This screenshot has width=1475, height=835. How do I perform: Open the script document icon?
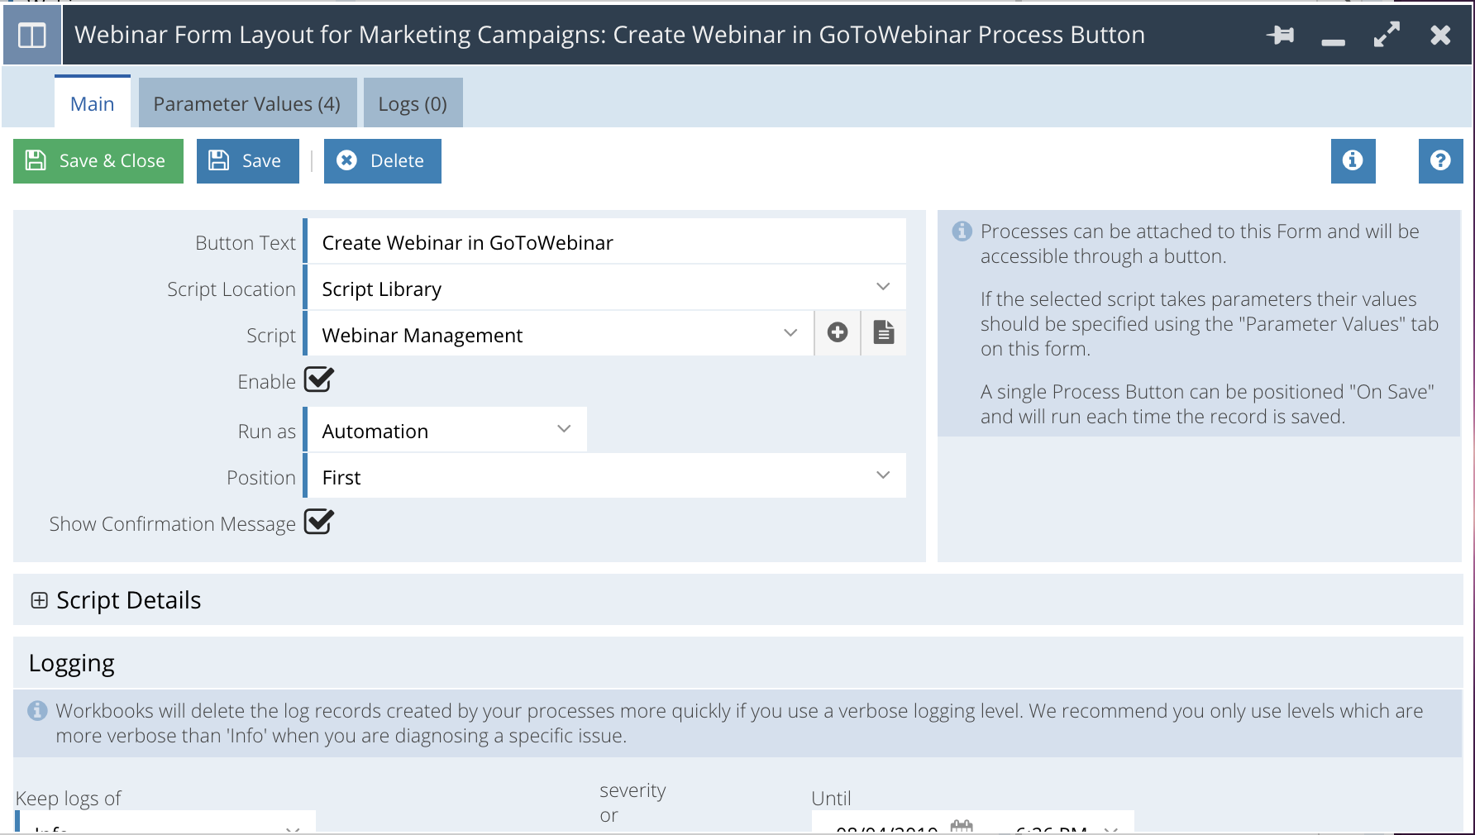click(884, 332)
